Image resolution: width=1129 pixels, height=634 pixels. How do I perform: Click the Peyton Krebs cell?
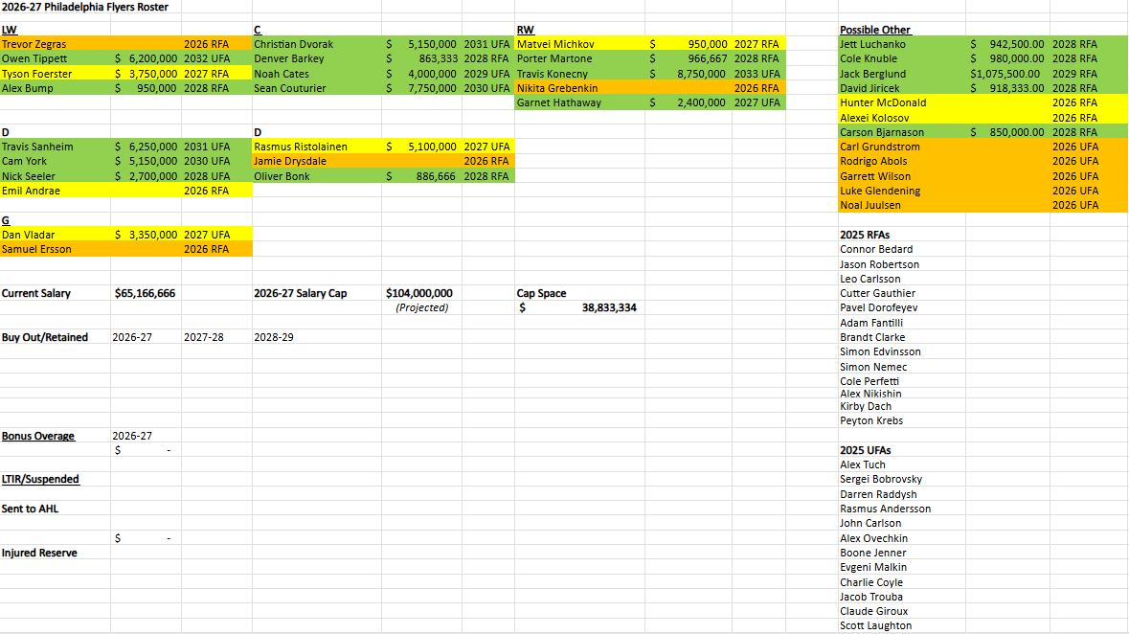click(902, 420)
